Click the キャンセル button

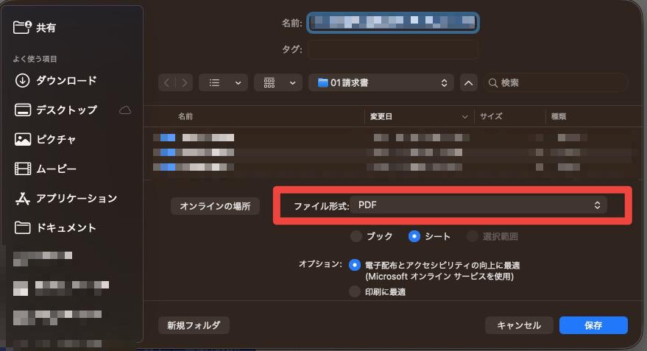coord(519,325)
